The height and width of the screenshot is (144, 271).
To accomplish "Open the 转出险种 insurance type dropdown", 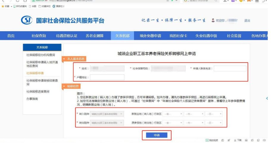I will point(107,123).
